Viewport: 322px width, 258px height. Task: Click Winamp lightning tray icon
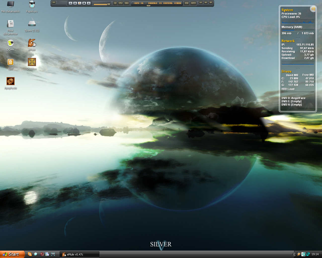(x=299, y=254)
